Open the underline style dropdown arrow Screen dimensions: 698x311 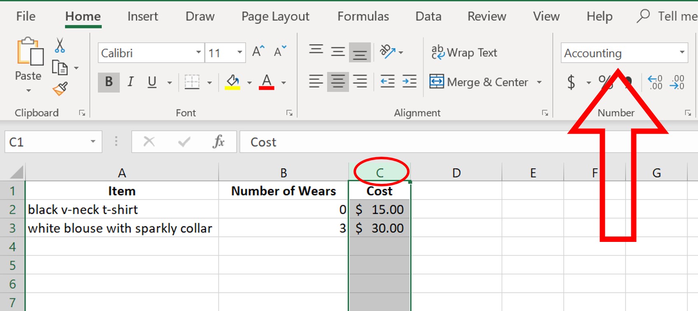tap(169, 83)
